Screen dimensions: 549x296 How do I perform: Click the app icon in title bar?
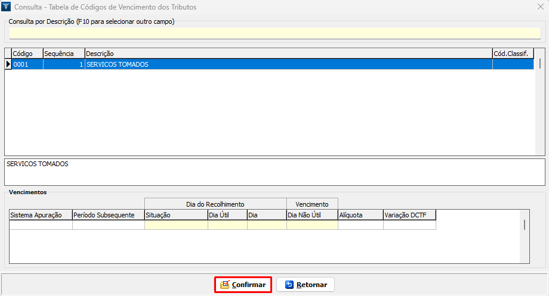click(7, 7)
